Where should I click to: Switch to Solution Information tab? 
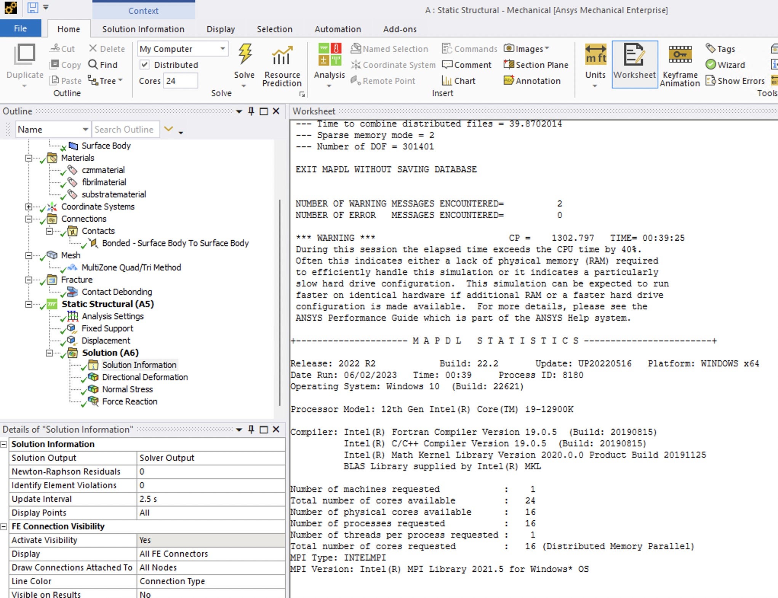(143, 29)
